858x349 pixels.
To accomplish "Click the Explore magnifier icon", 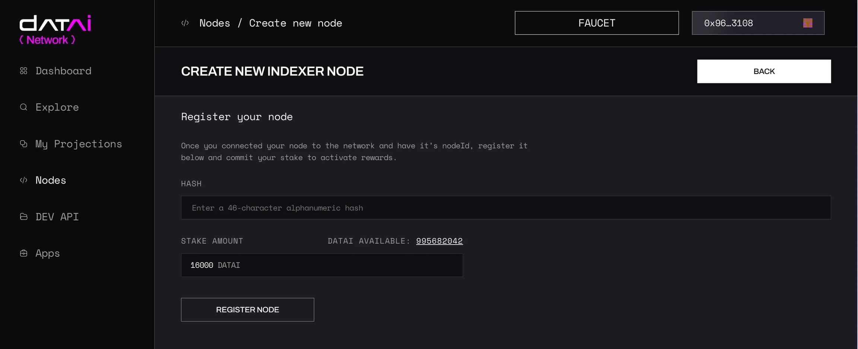I will click(x=24, y=107).
